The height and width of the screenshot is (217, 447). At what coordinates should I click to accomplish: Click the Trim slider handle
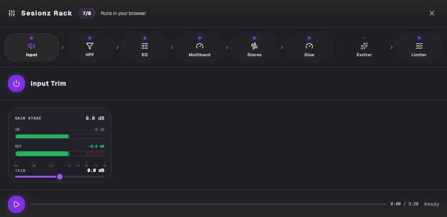pos(60,177)
